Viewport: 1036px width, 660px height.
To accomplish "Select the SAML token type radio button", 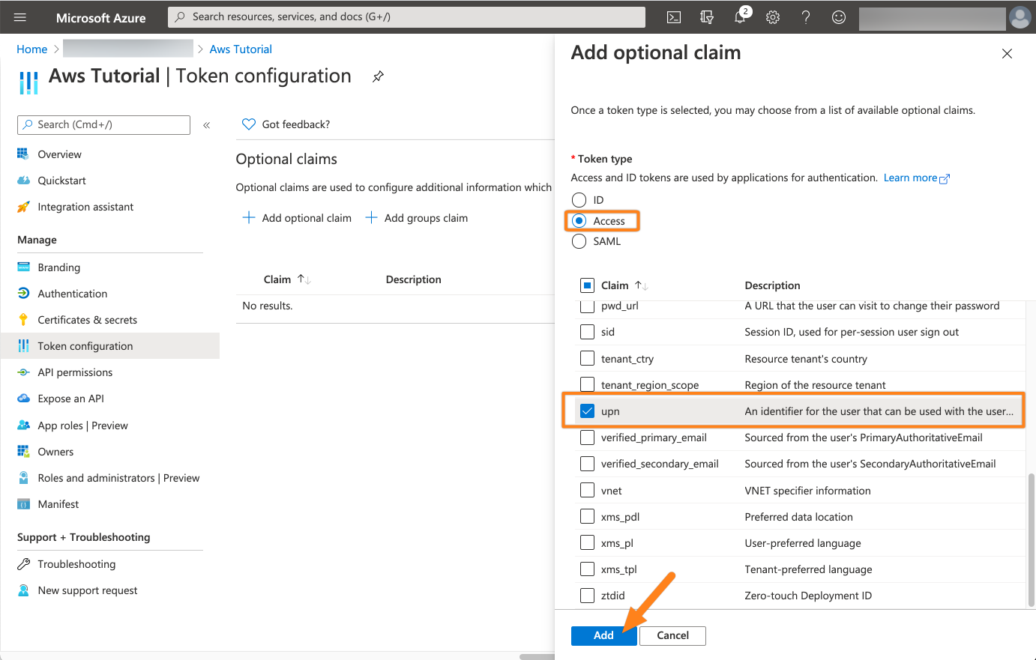I will 579,241.
